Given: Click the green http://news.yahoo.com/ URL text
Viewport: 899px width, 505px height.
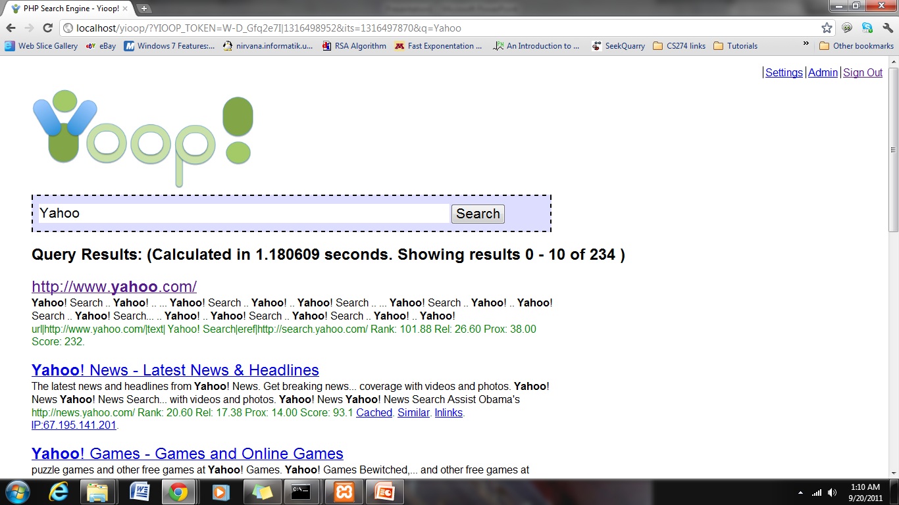Looking at the screenshot, I should point(83,413).
